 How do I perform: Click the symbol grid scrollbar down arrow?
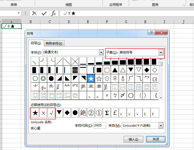click(x=161, y=98)
